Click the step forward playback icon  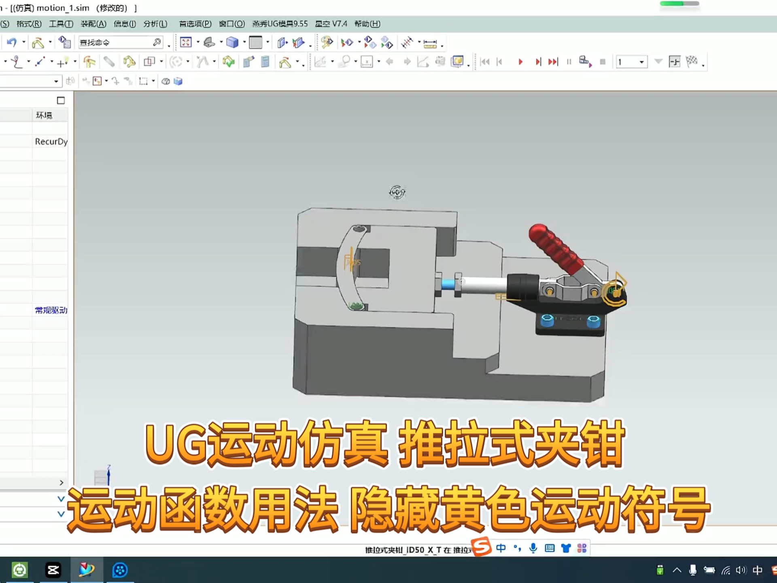coord(538,62)
